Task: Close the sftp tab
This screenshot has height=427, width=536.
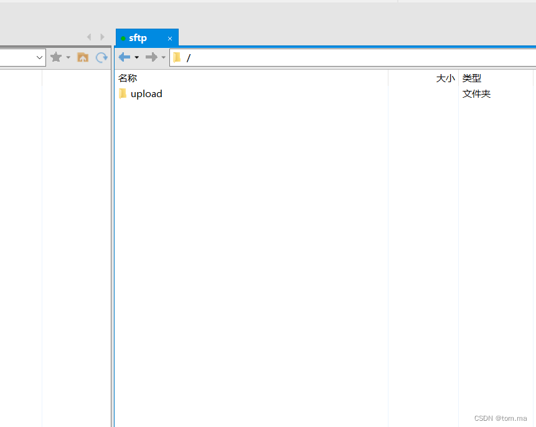Action: click(170, 39)
